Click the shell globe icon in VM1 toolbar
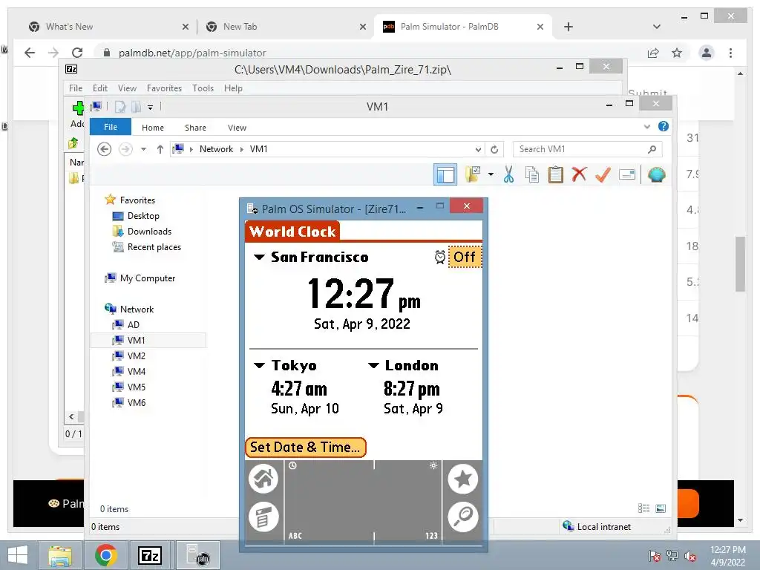Screen dimensions: 760x570 (656, 174)
